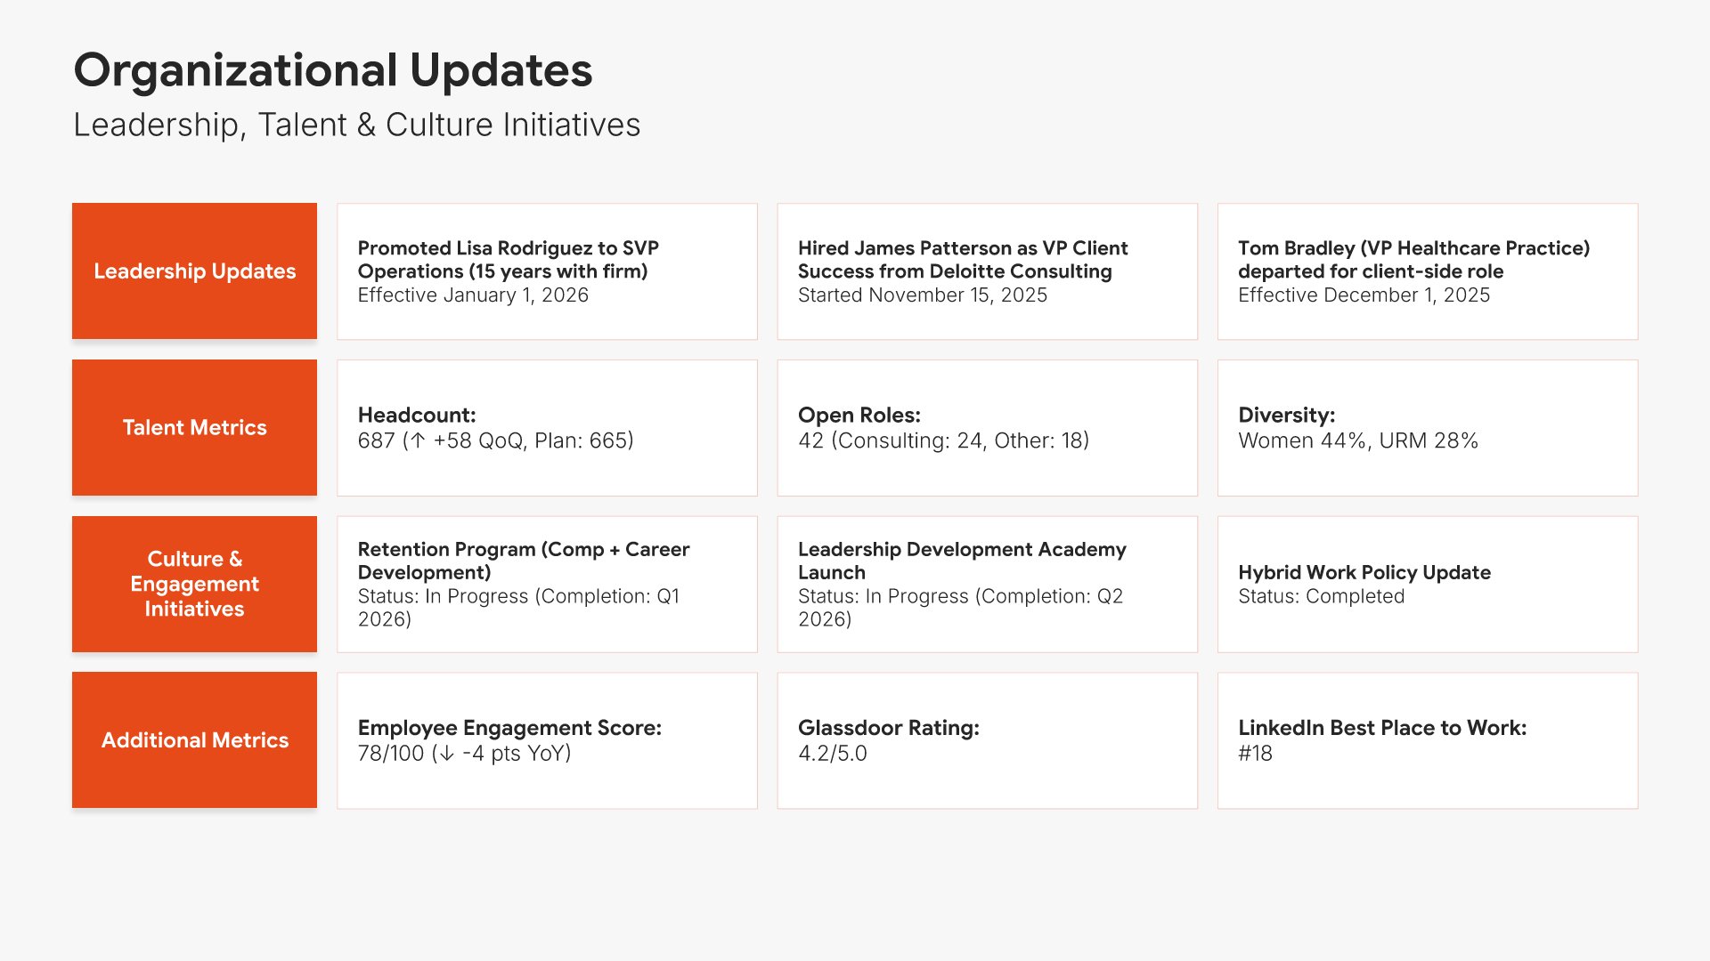Select the Open Roles card
Image resolution: width=1710 pixels, height=961 pixels.
[x=987, y=428]
